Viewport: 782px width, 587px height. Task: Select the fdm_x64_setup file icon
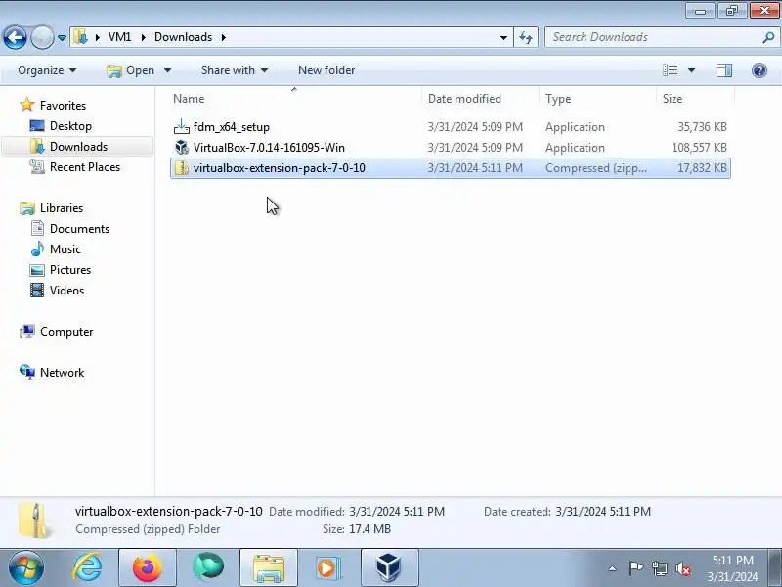(182, 127)
